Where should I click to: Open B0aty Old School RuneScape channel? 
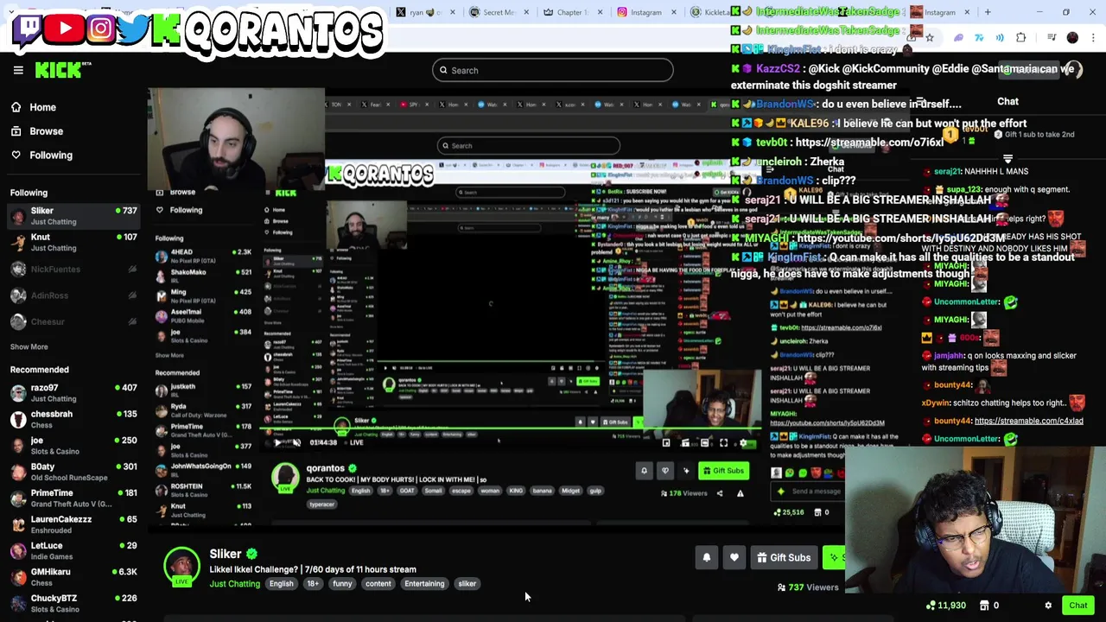pos(73,472)
